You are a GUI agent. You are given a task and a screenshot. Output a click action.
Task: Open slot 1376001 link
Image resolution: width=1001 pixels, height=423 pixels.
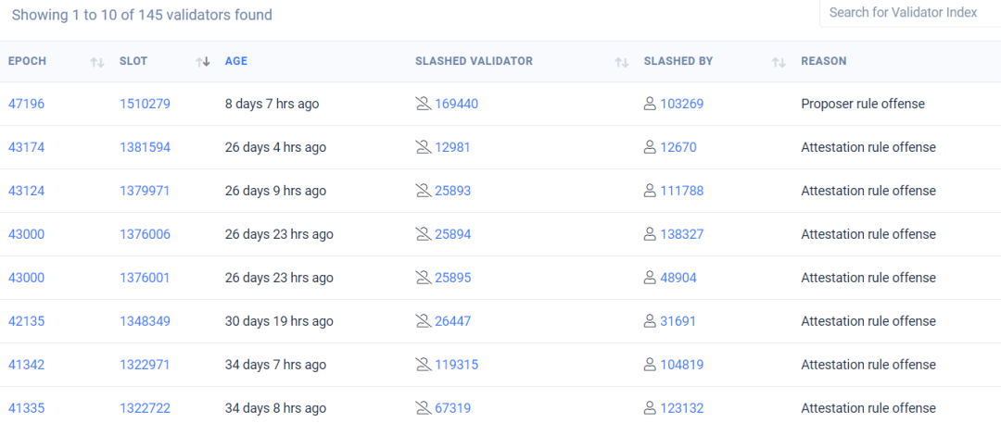coord(145,278)
